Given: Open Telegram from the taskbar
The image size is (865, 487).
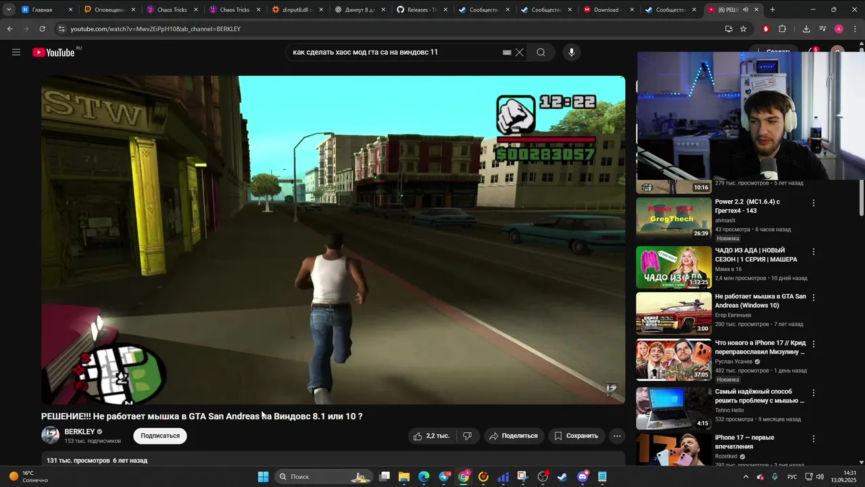Looking at the screenshot, I should (444, 477).
